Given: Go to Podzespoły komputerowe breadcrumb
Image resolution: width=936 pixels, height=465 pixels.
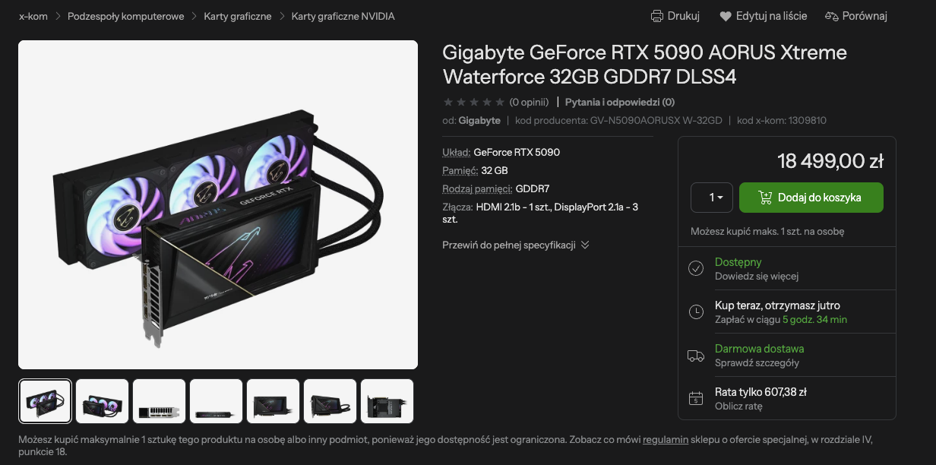Looking at the screenshot, I should (x=126, y=16).
